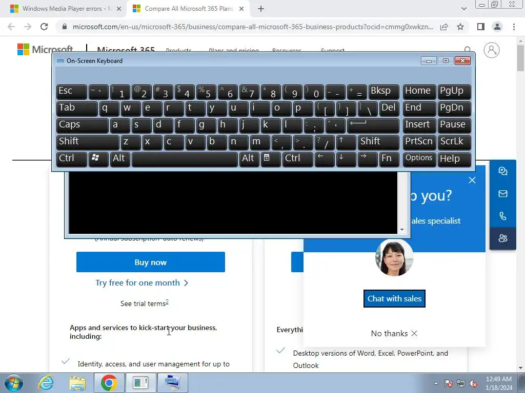Open people icon in contact sidebar
This screenshot has height=393, width=525.
click(503, 238)
